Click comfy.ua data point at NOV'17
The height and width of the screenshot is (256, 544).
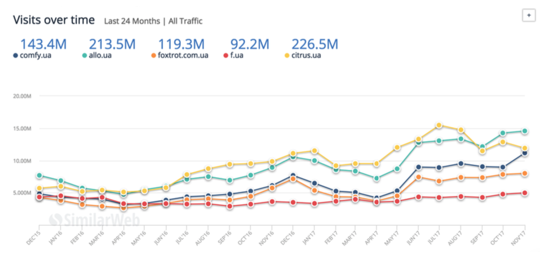[525, 153]
